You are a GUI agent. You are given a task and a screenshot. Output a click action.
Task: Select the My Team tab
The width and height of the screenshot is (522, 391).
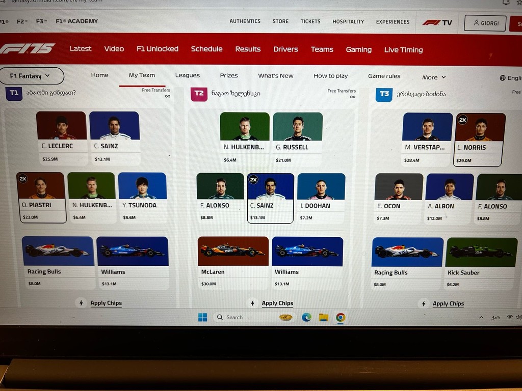(x=142, y=75)
